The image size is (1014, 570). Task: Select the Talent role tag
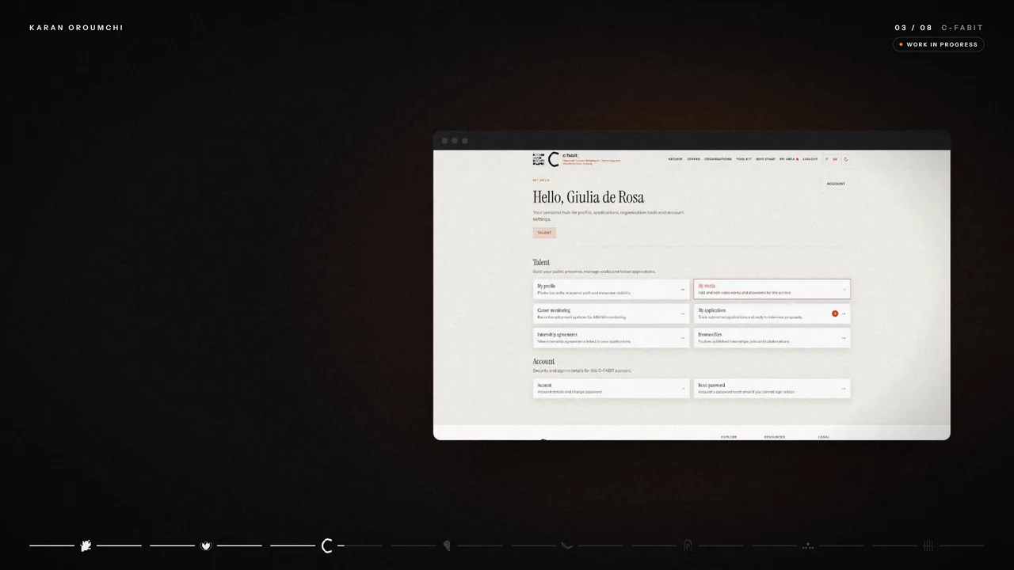[x=544, y=233]
